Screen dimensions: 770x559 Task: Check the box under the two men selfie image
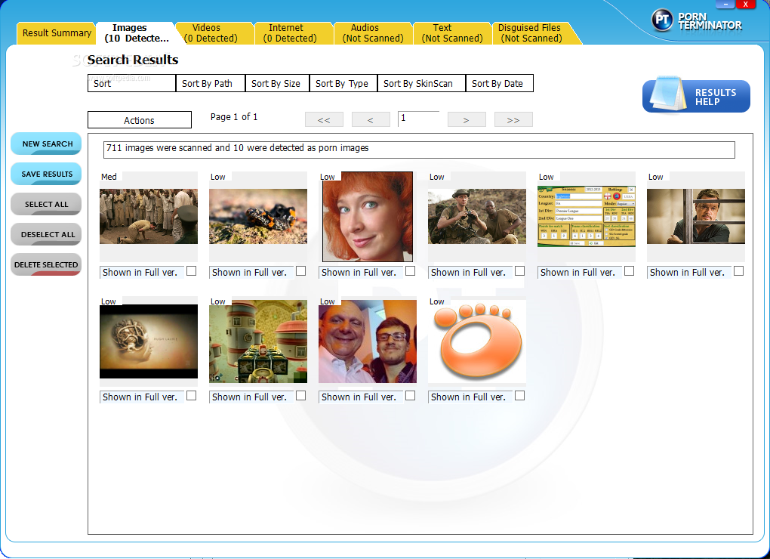click(x=411, y=395)
